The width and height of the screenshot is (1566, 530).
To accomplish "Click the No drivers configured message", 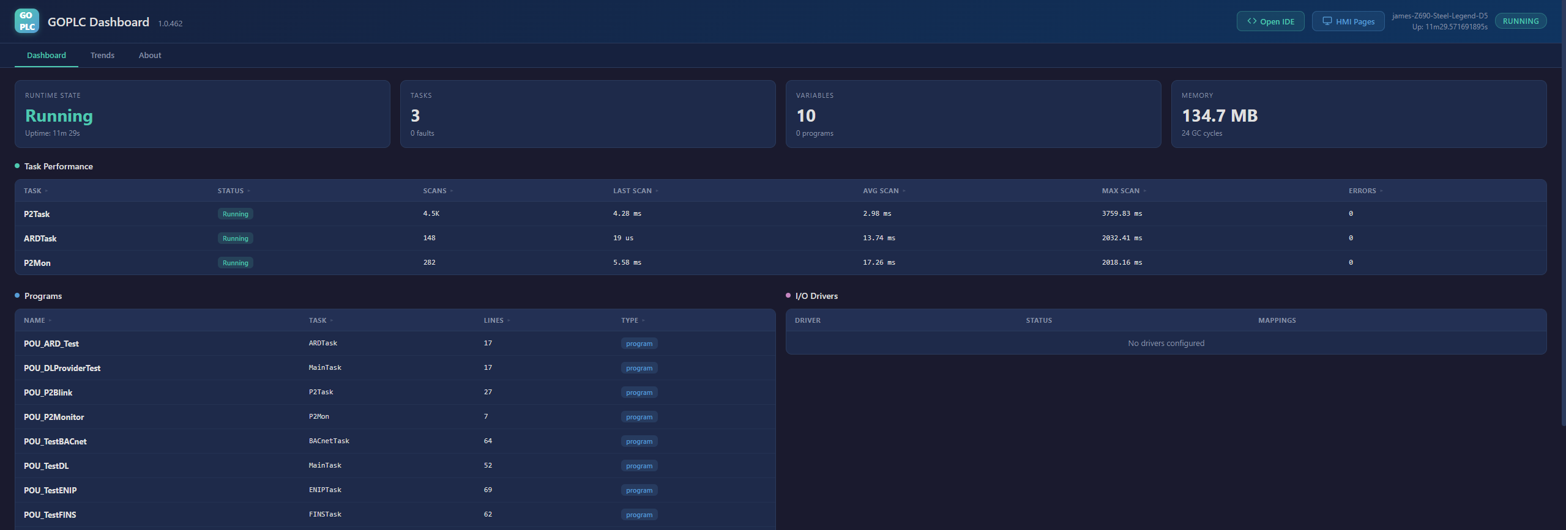I will pyautogui.click(x=1166, y=343).
